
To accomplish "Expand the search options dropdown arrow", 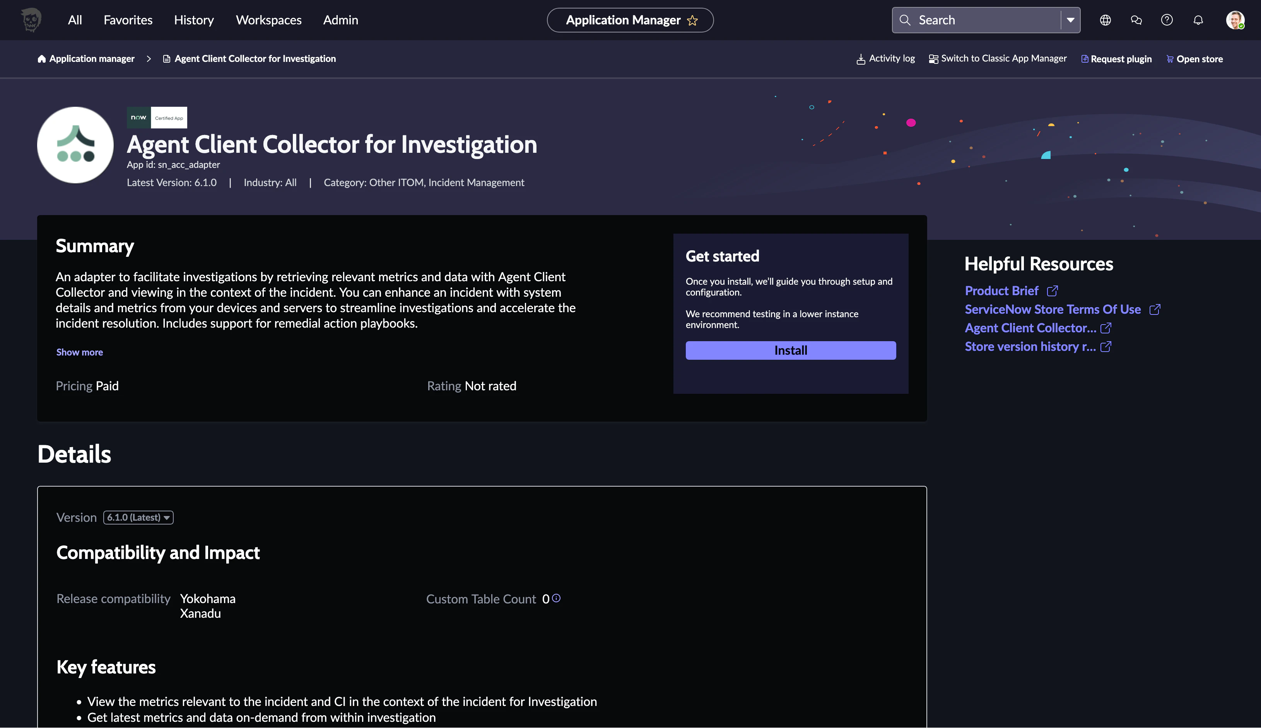I will point(1071,20).
